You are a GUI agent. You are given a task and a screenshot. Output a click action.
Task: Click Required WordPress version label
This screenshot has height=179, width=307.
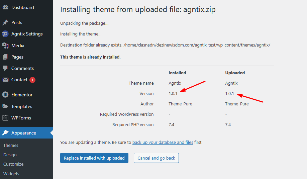point(127,114)
